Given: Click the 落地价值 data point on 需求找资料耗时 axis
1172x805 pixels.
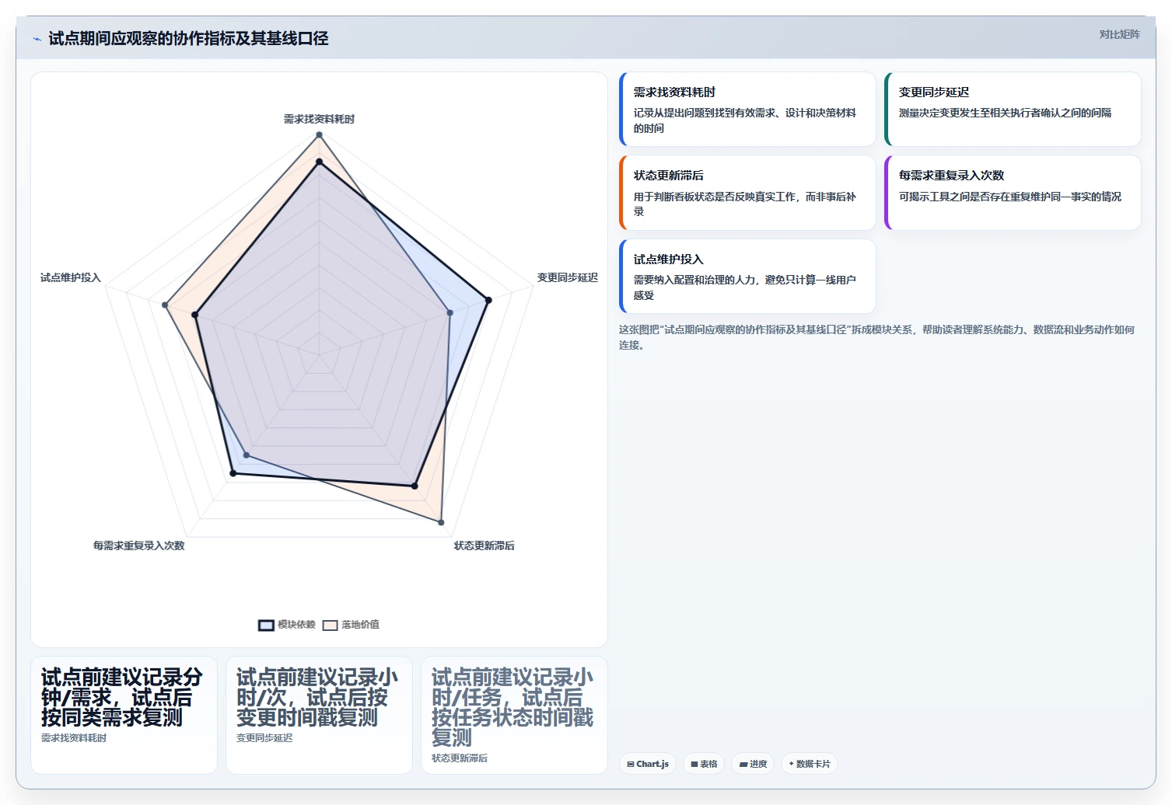Looking at the screenshot, I should (319, 135).
